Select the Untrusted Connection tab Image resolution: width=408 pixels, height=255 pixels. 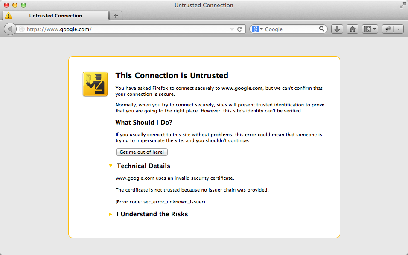coord(55,16)
